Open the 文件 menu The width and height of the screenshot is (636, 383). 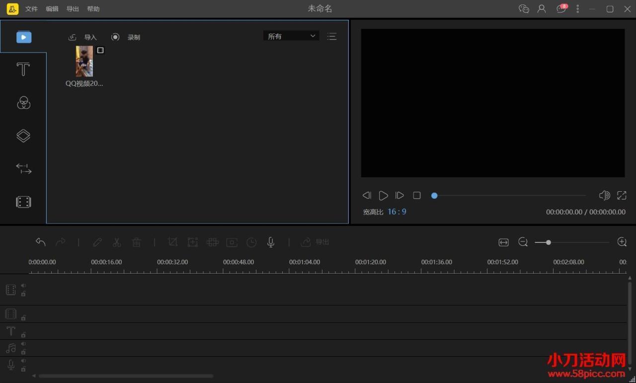[x=31, y=9]
